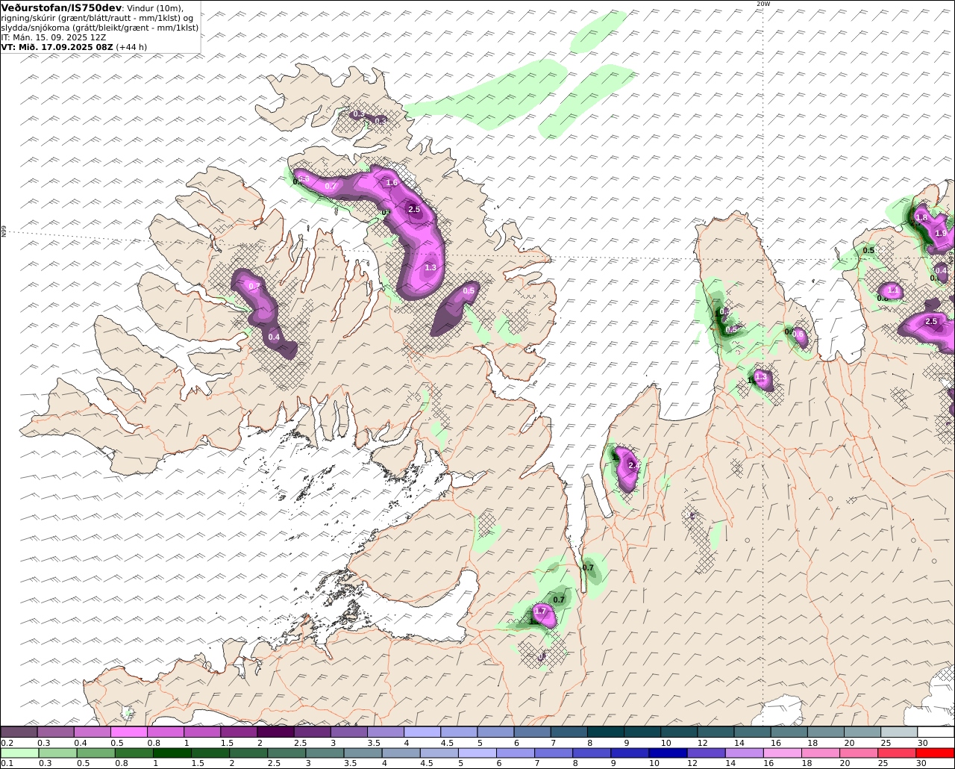This screenshot has width=955, height=769.
Task: Click the '1.1' precipitation value on the map
Action: (893, 290)
